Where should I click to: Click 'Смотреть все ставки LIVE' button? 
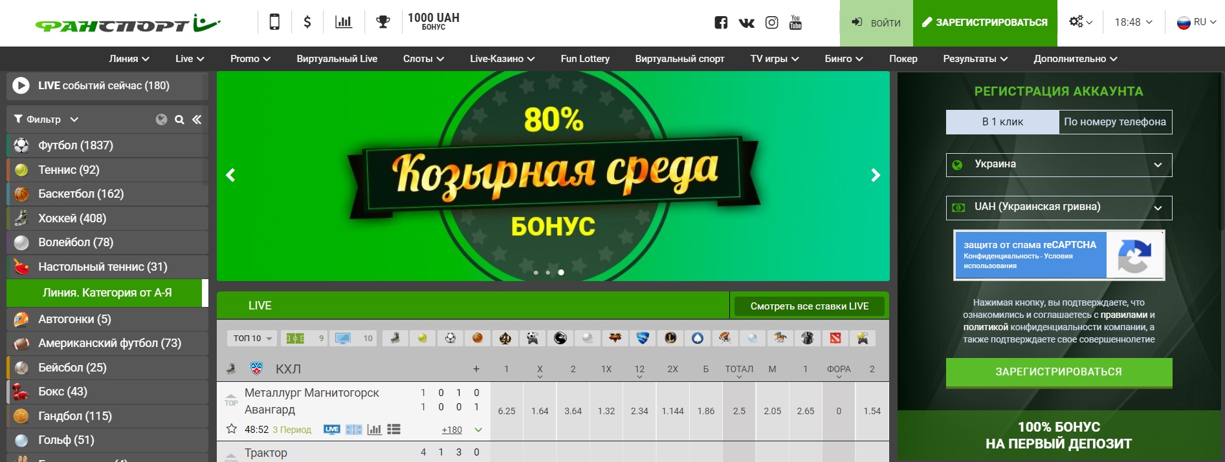click(x=810, y=306)
